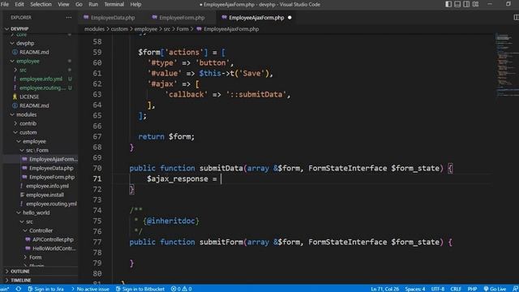
Task: Select the EmployeeAjaxForm.php tab
Action: pos(256,18)
